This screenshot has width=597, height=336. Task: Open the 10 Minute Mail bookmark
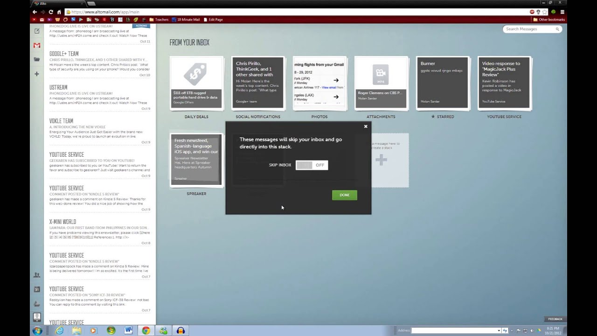(x=186, y=20)
